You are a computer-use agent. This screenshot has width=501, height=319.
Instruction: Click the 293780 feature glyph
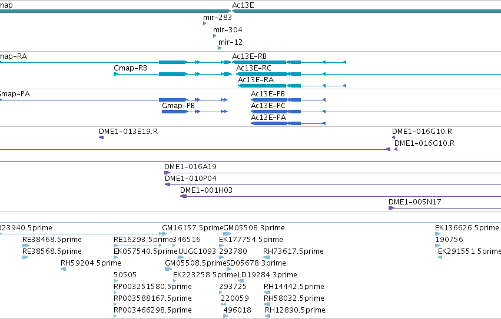tap(221, 257)
